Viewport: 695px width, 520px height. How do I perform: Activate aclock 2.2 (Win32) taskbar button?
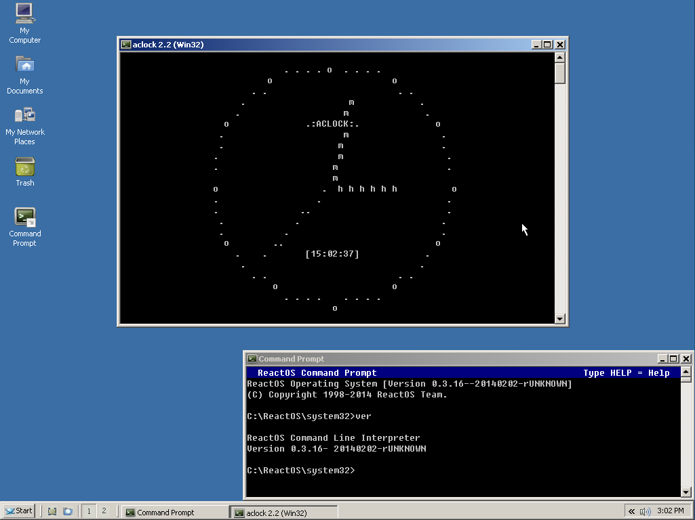coord(283,513)
